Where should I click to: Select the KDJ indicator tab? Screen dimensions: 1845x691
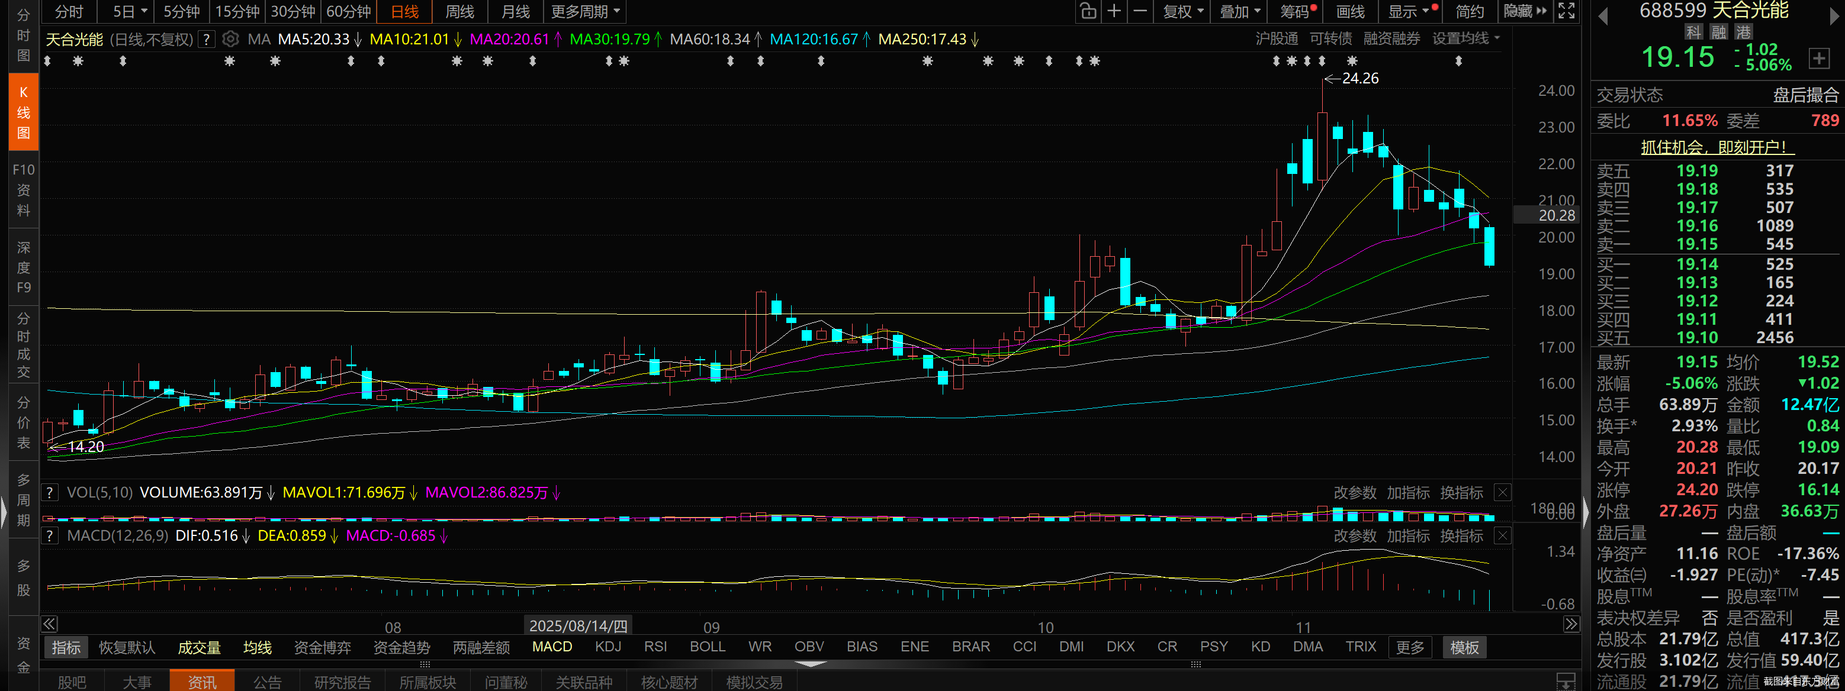click(x=607, y=647)
